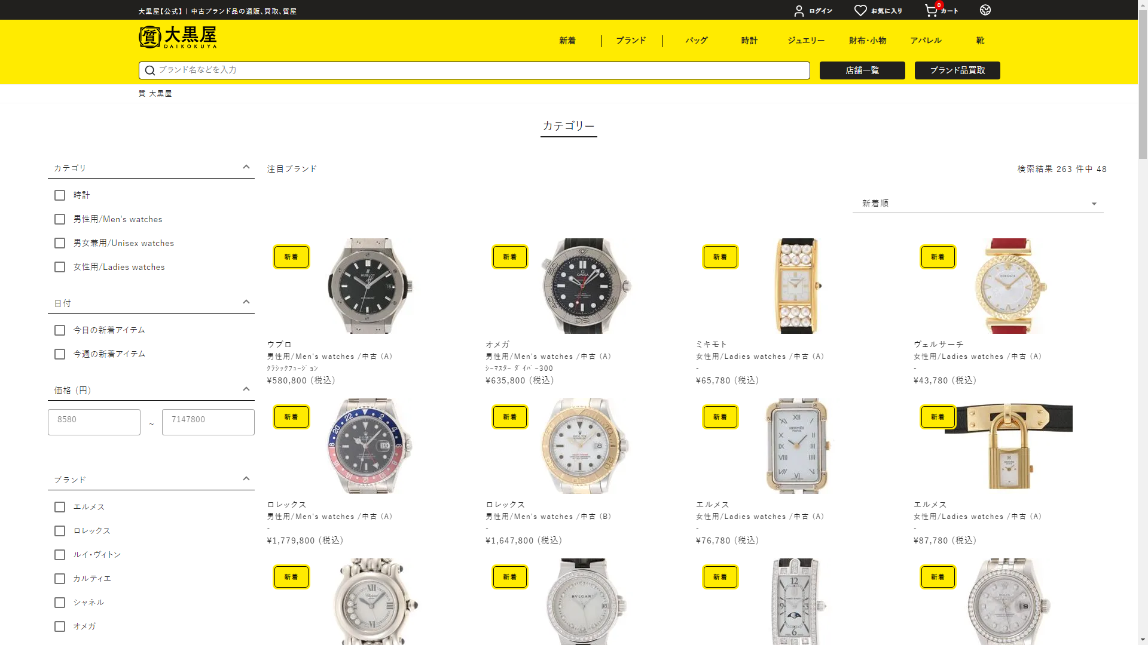Open the 時計 menu item
The width and height of the screenshot is (1148, 645).
pos(749,41)
